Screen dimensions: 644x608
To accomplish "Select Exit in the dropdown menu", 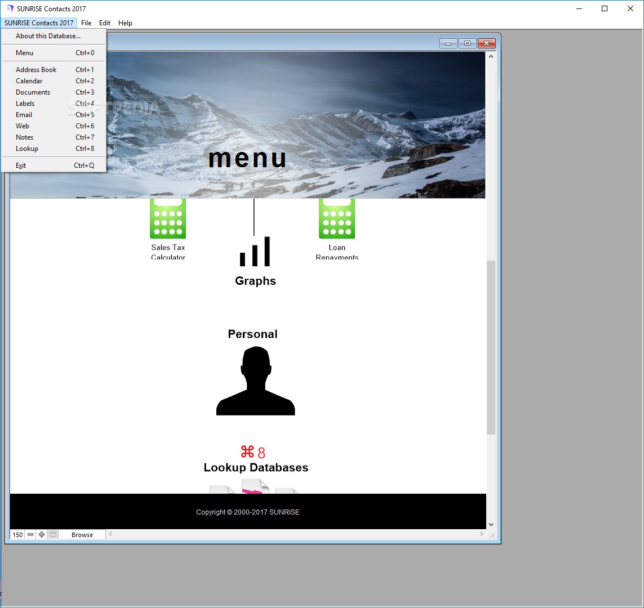I will point(54,166).
